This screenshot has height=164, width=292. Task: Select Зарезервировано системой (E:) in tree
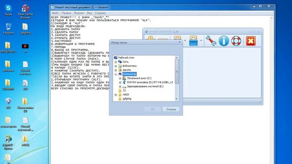(145, 86)
